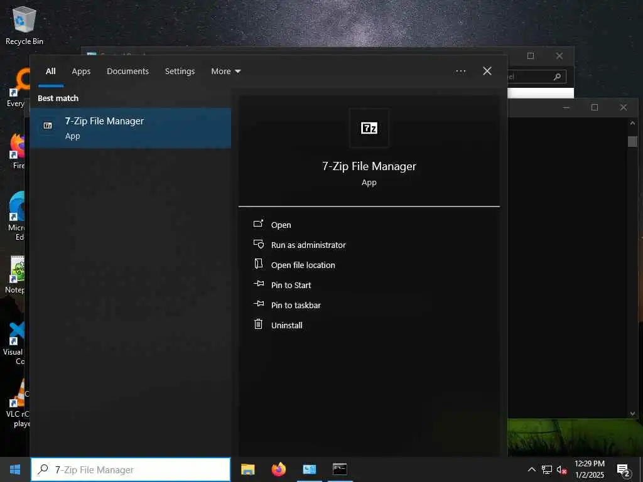Switch to the Apps search tab
643x482 pixels.
point(81,72)
